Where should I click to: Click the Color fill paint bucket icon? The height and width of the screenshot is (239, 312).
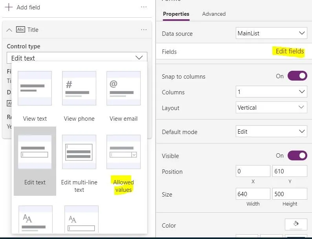click(x=296, y=224)
